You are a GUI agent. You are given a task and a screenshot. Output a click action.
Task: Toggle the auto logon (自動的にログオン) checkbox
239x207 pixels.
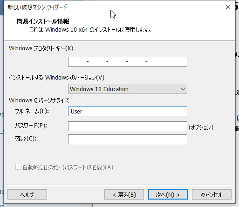pos(18,167)
